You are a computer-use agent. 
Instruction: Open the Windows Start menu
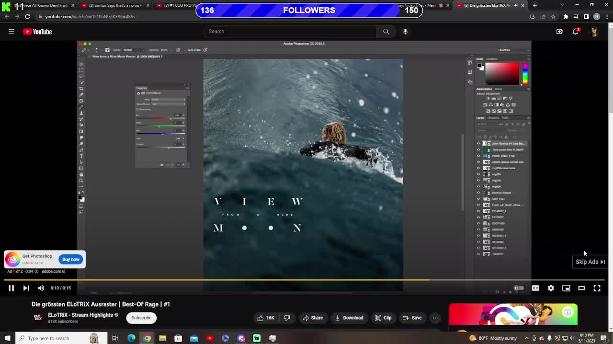pos(7,338)
